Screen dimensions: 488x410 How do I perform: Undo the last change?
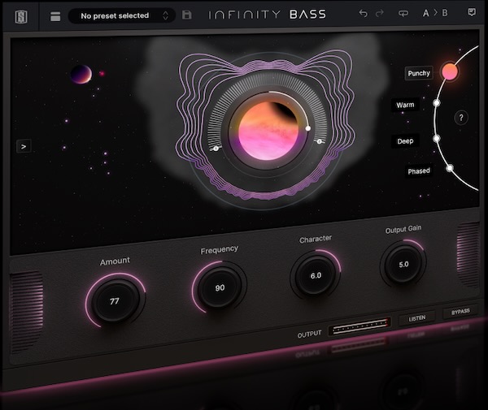(363, 13)
